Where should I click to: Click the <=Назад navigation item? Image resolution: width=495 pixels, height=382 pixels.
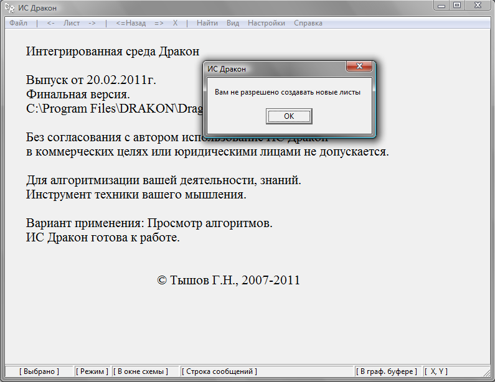pyautogui.click(x=131, y=23)
